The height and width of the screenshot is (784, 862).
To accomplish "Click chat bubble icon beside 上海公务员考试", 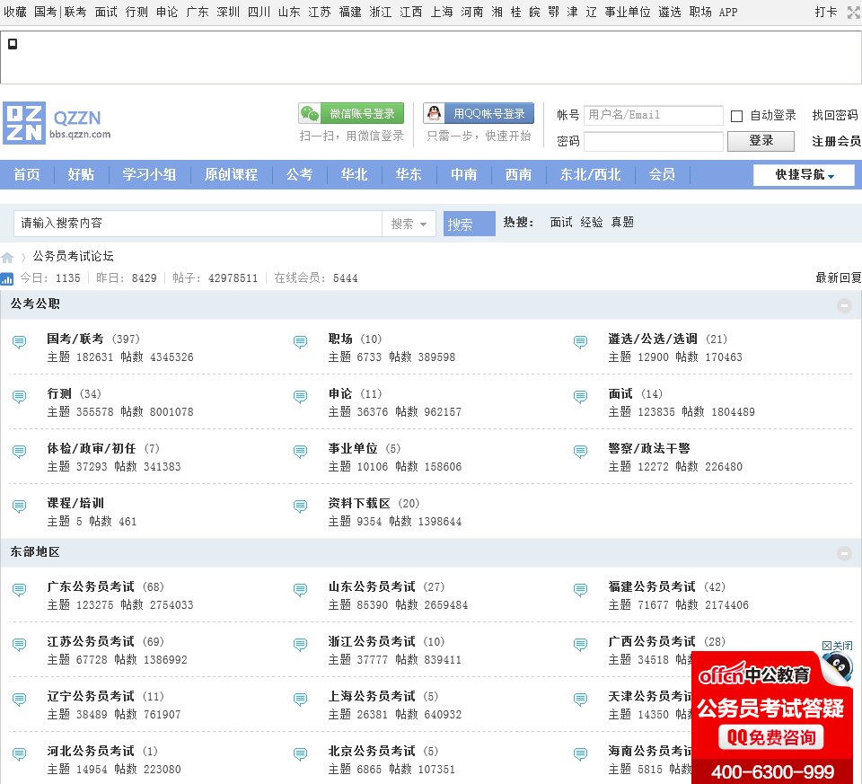I will point(300,700).
